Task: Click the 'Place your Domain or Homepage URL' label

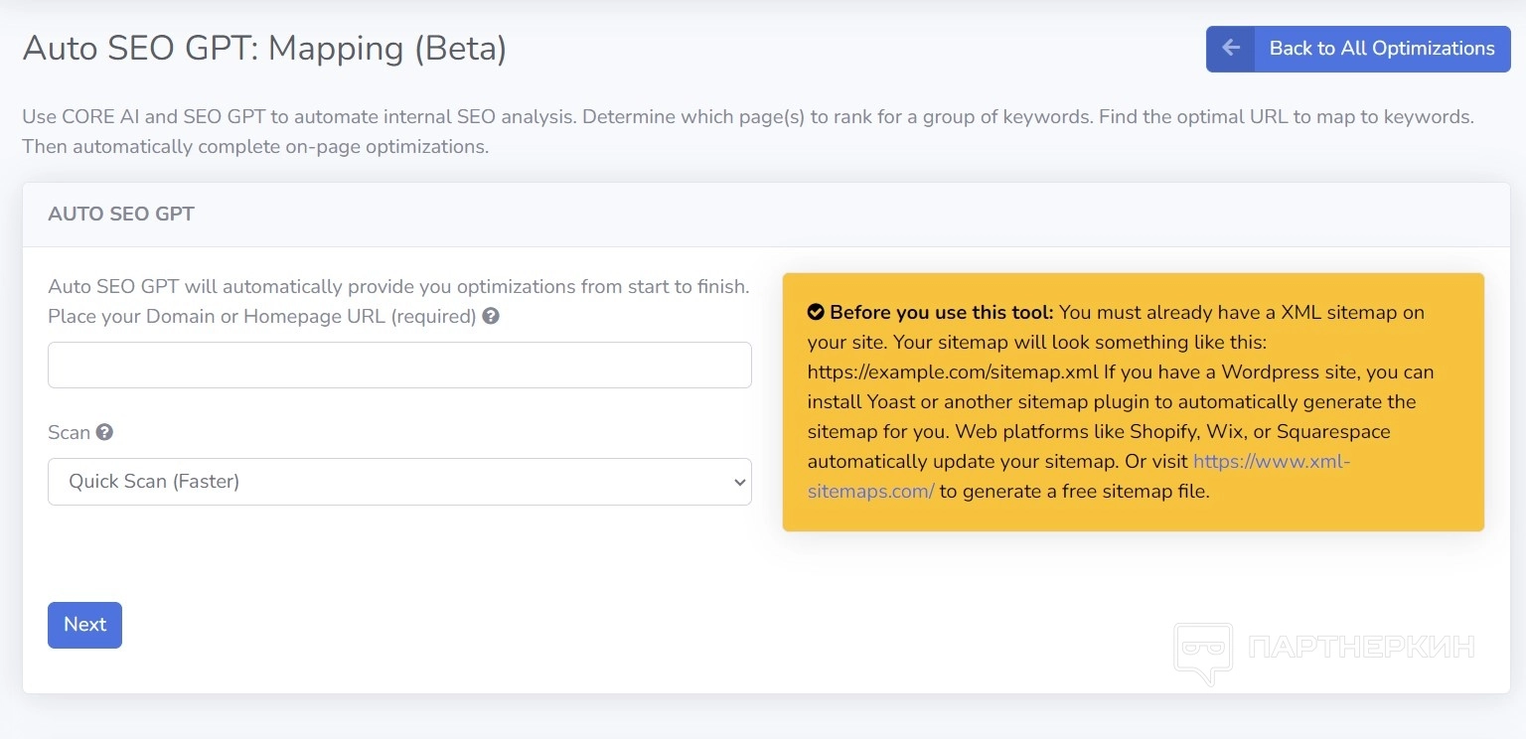Action: coord(262,317)
